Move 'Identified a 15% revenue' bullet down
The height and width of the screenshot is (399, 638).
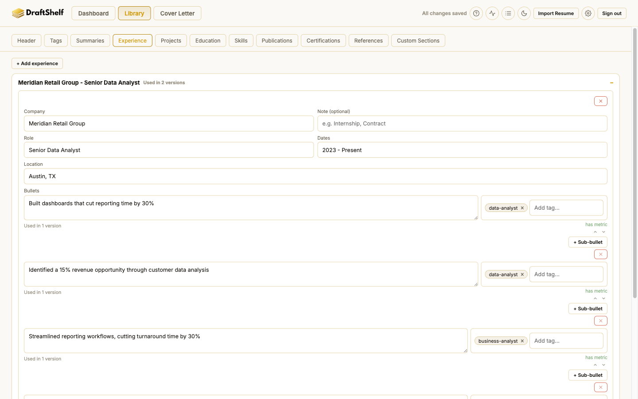pyautogui.click(x=603, y=298)
